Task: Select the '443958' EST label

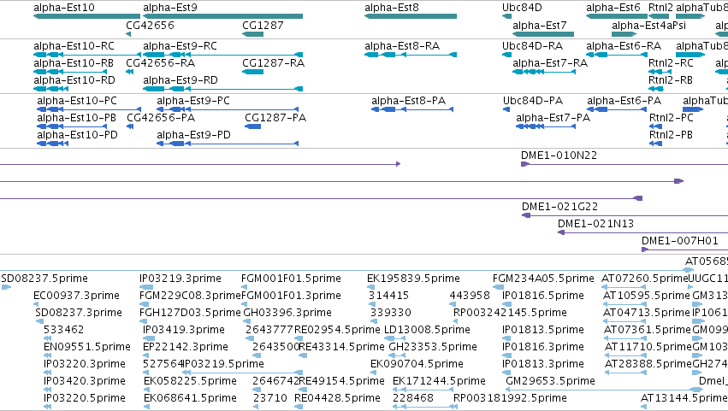Action: point(470,296)
